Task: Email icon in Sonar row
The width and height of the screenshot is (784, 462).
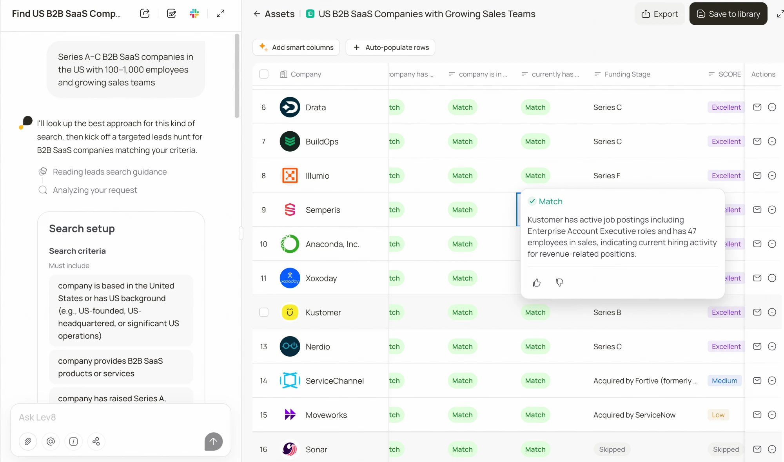Action: (x=757, y=449)
